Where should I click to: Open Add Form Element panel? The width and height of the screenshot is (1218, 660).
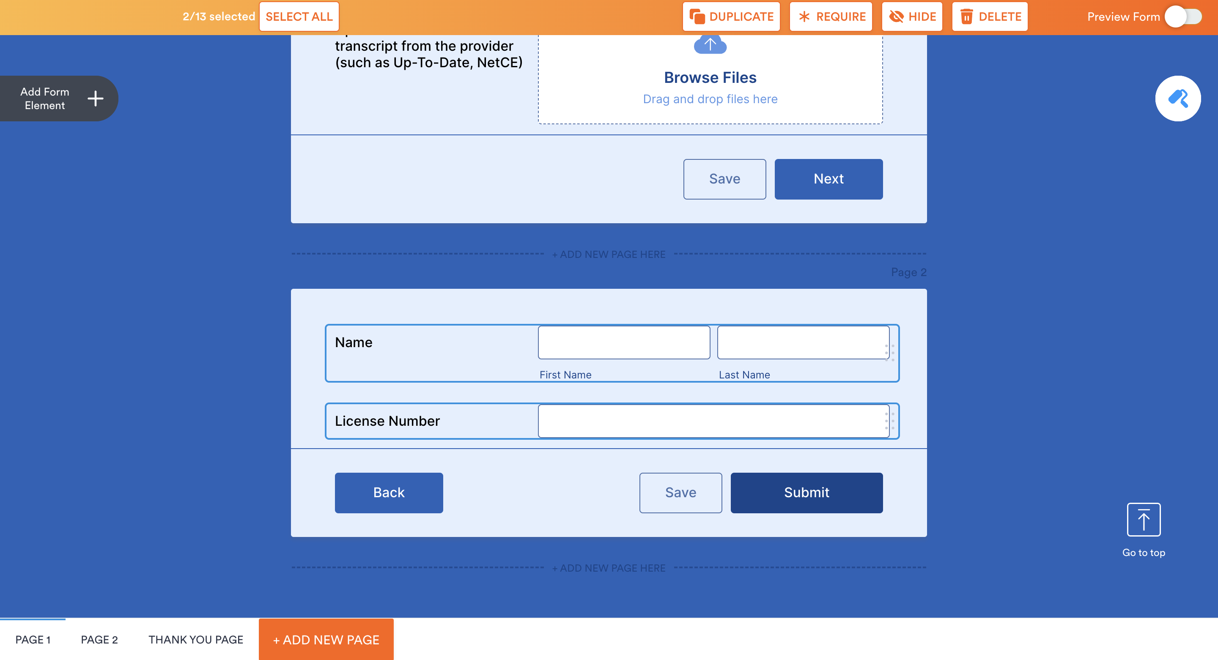(59, 99)
